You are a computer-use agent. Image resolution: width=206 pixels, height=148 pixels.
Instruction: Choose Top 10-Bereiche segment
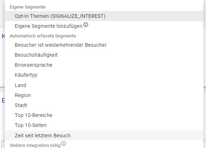[x=104, y=115]
